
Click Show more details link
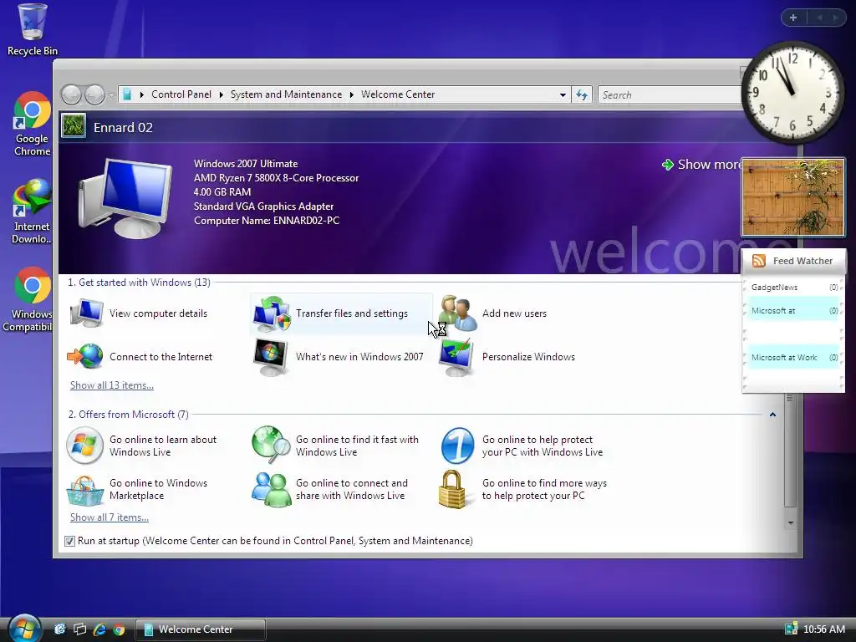click(703, 165)
